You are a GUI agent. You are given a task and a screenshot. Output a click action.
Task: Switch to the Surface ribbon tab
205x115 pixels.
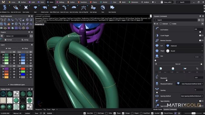[22, 2]
